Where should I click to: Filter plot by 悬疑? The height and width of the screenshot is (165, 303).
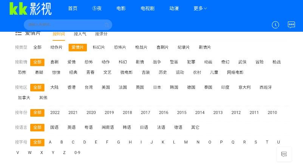coord(39,72)
